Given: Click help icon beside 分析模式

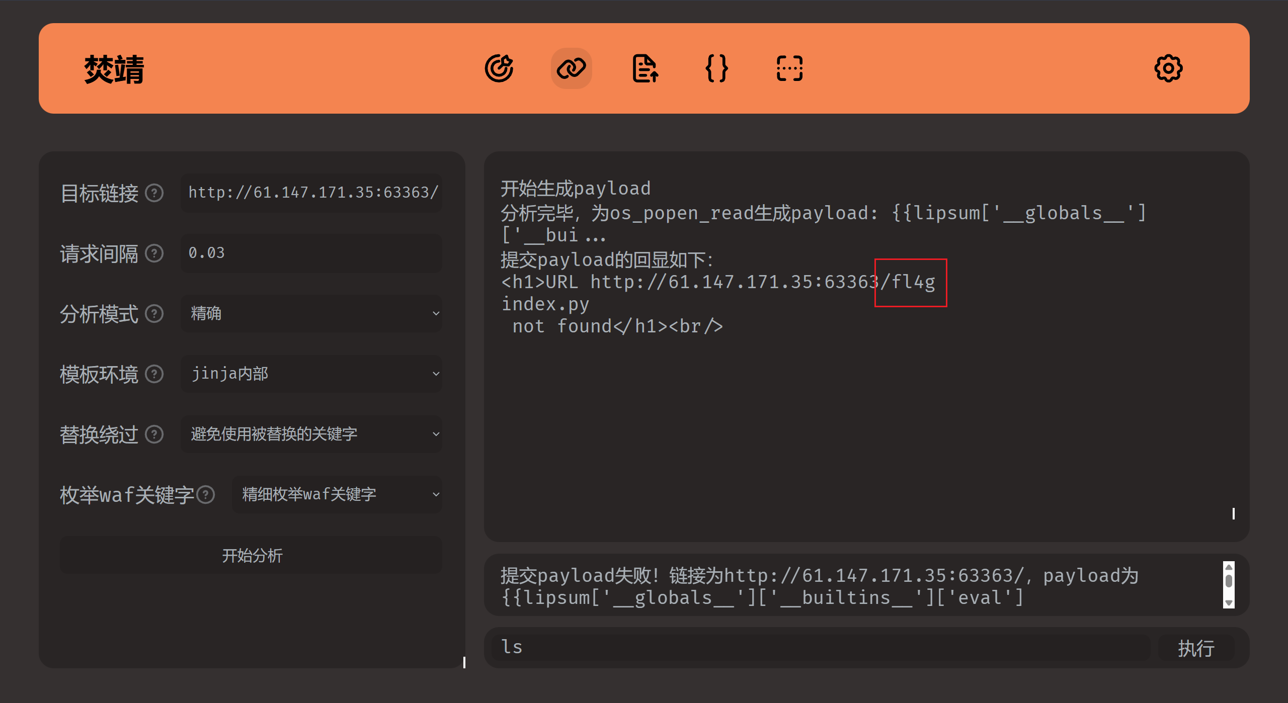Looking at the screenshot, I should [x=154, y=314].
